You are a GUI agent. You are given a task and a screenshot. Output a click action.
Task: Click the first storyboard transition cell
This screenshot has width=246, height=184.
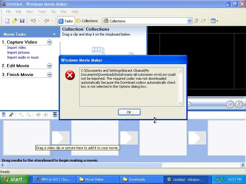pyautogui.click(x=61, y=138)
